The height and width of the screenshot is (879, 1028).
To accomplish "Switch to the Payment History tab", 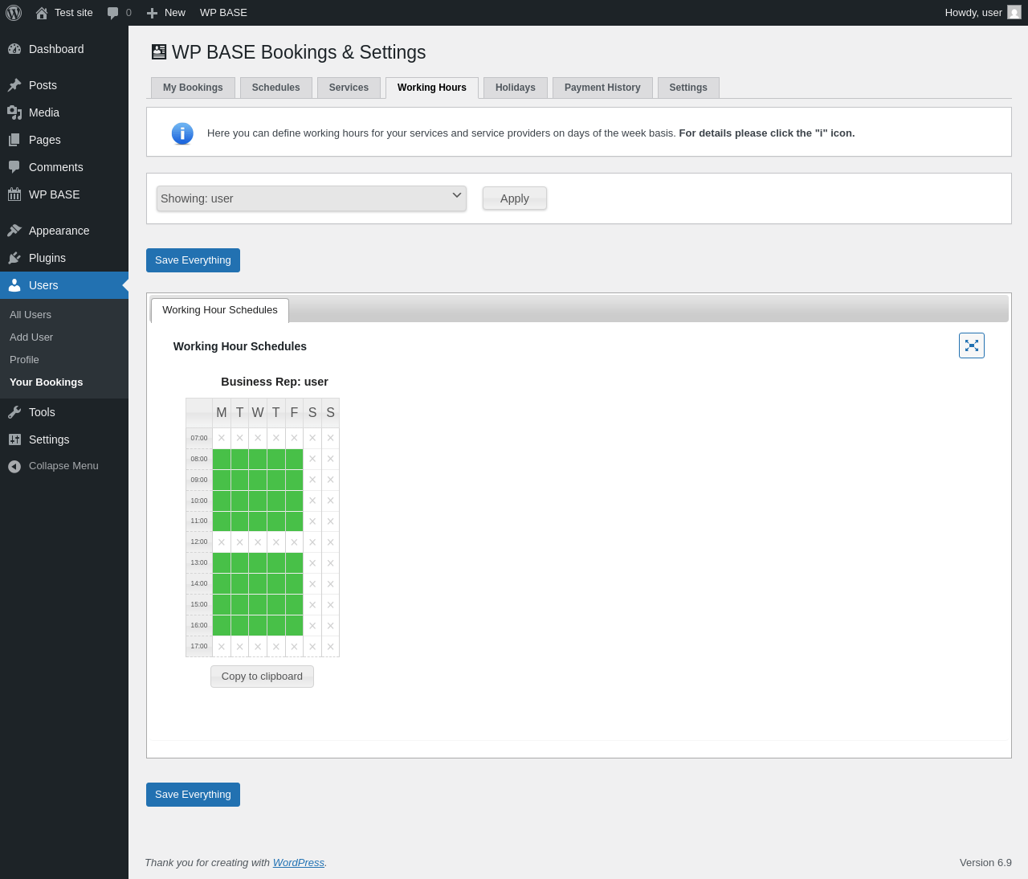I will 602,88.
